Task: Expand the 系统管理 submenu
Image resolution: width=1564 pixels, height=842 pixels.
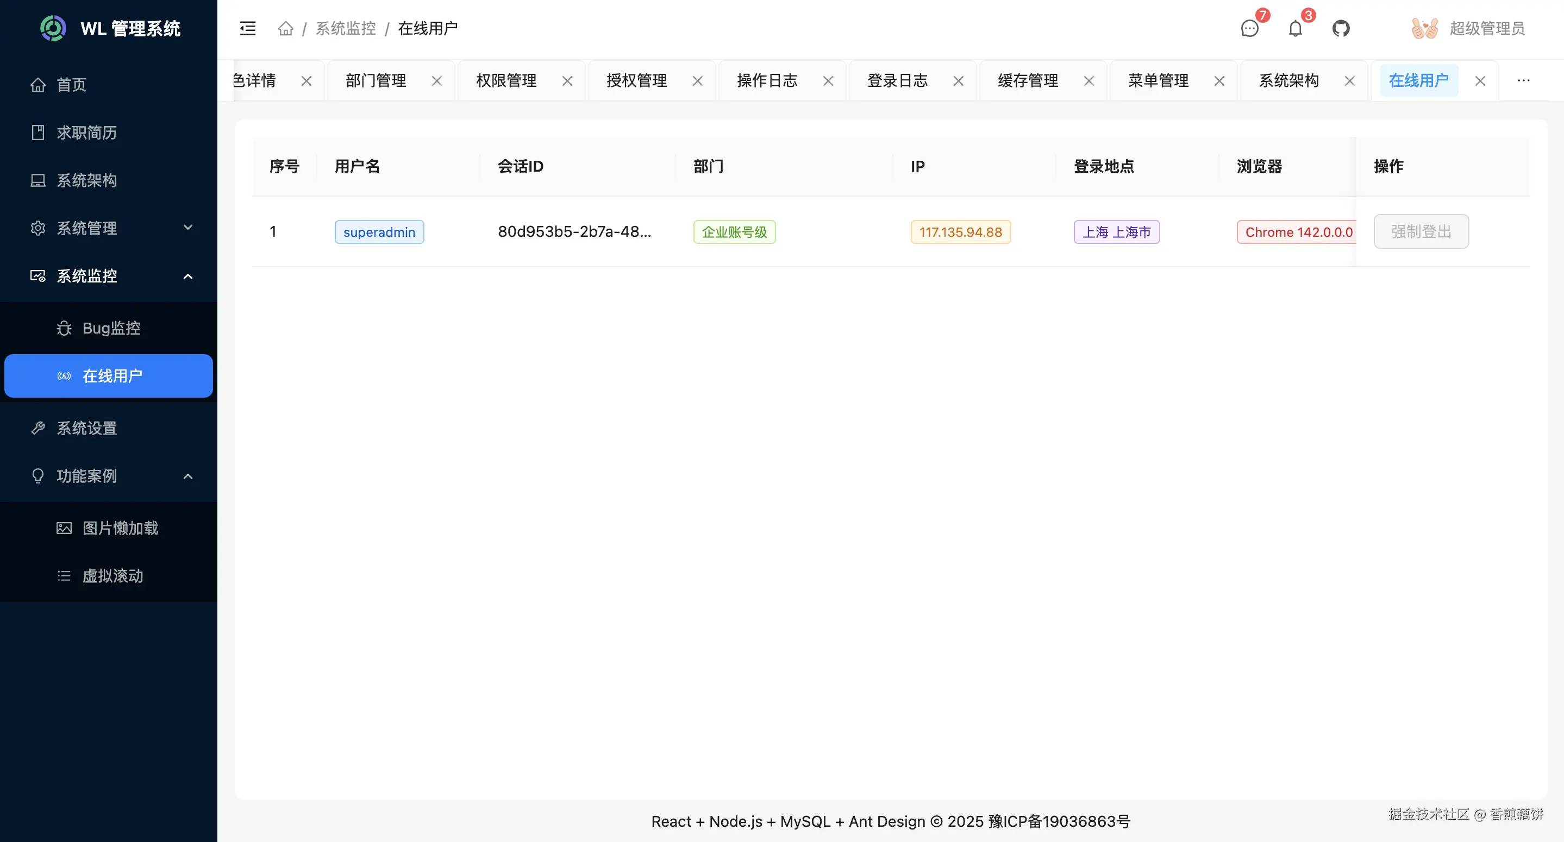Action: (86, 228)
